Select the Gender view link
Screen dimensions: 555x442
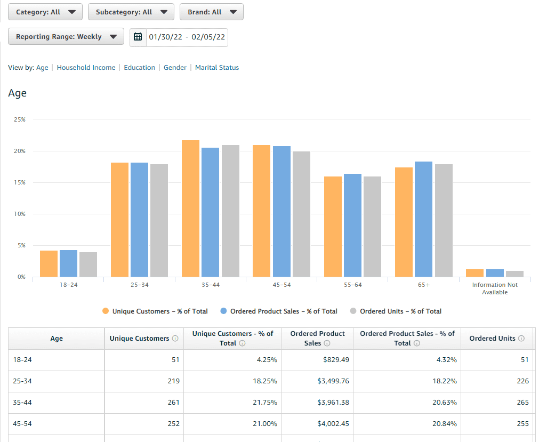[x=175, y=67]
